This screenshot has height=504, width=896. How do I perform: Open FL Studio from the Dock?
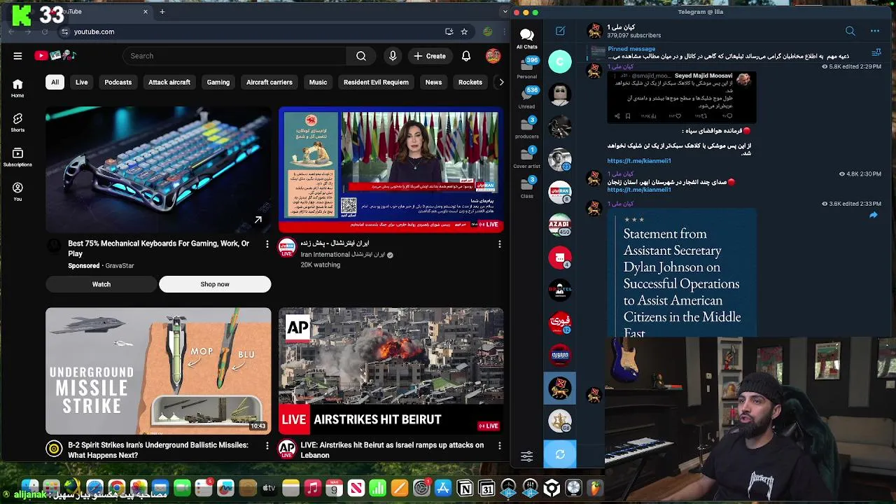coord(595,488)
